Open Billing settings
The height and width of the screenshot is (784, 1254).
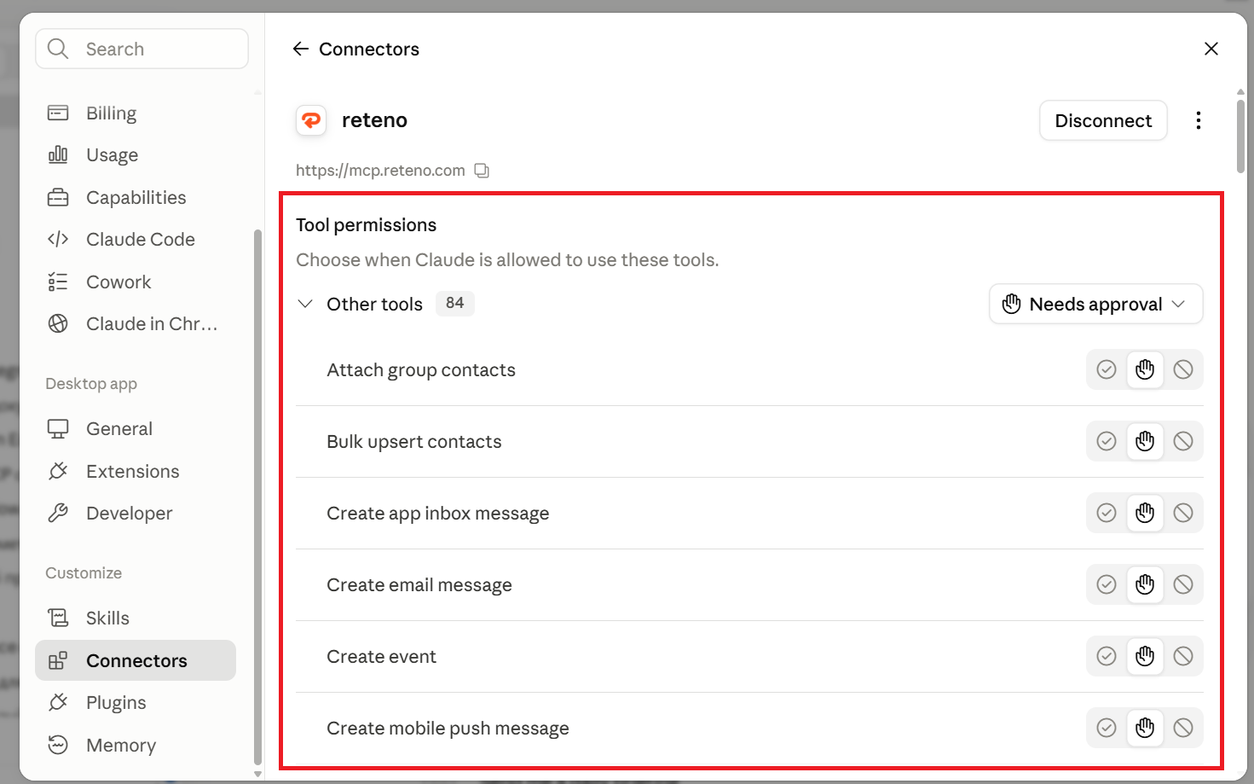(136, 113)
